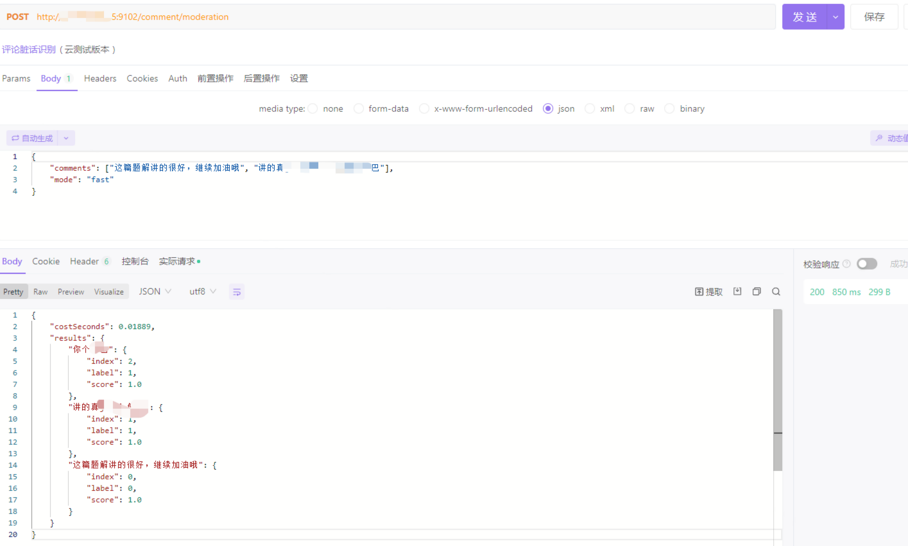
Task: Toggle the 校验响应 switch
Action: click(866, 264)
